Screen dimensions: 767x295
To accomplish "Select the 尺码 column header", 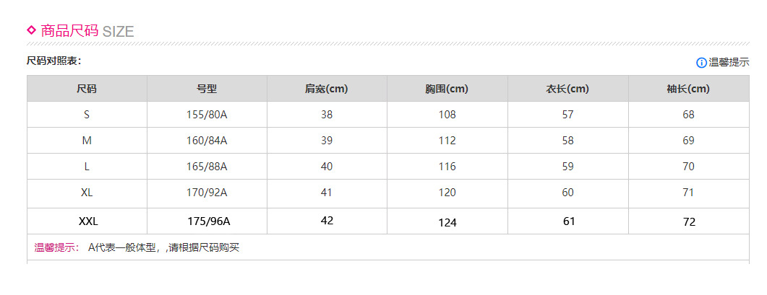I will (x=87, y=89).
